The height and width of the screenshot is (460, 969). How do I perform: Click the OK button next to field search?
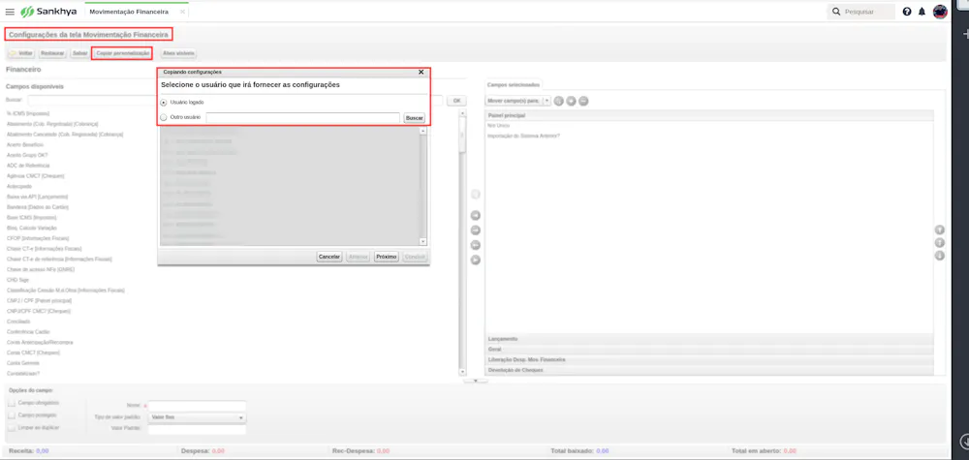click(x=456, y=100)
